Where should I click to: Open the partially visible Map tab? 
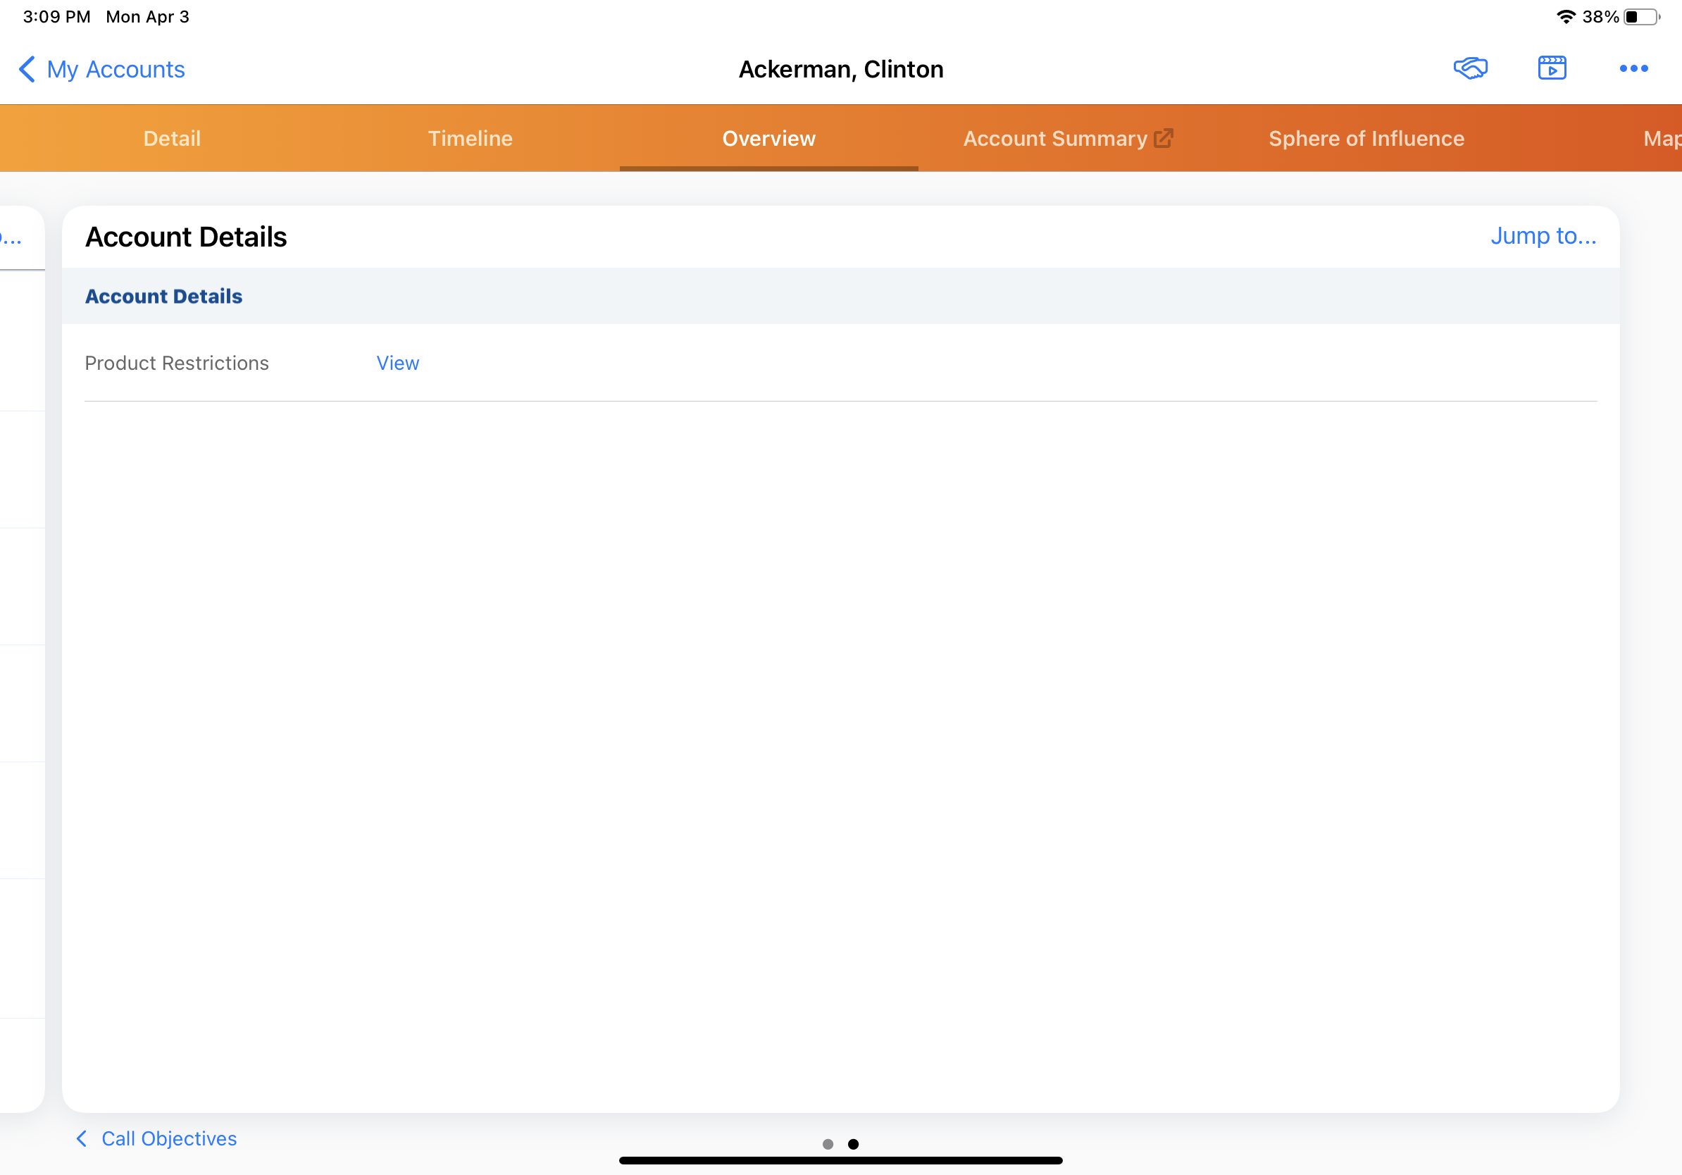tap(1662, 139)
